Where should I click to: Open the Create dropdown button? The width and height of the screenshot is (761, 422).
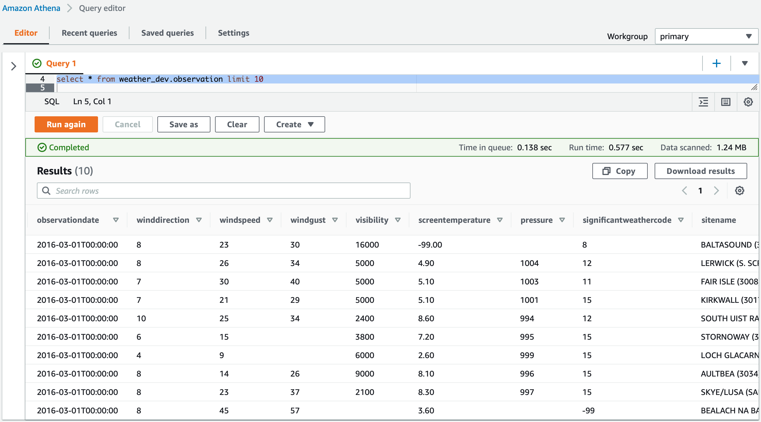[294, 124]
